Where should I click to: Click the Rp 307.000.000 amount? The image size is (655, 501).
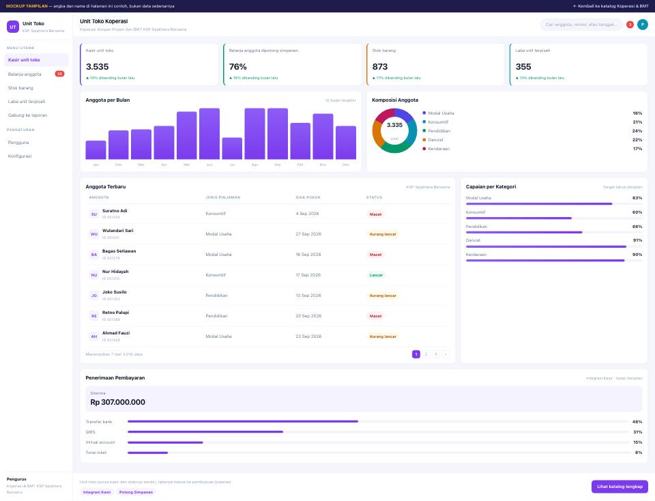118,402
